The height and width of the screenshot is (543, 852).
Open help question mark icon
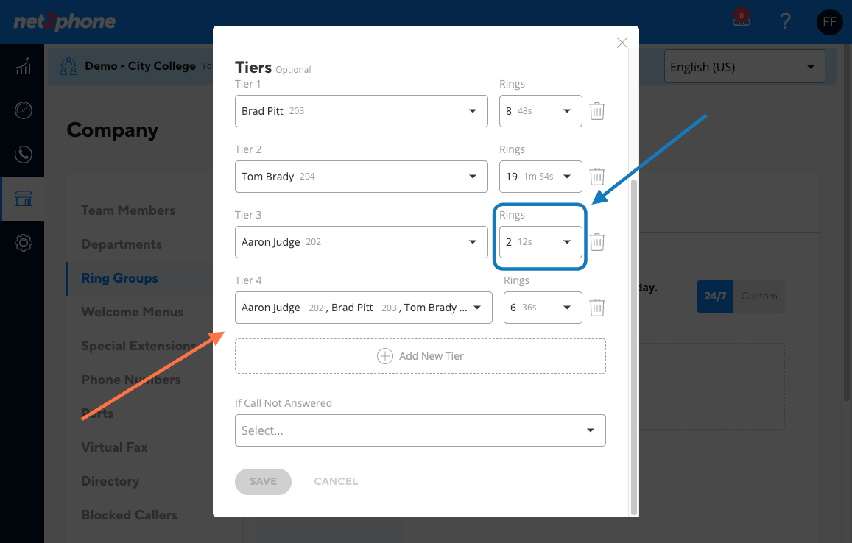(785, 21)
